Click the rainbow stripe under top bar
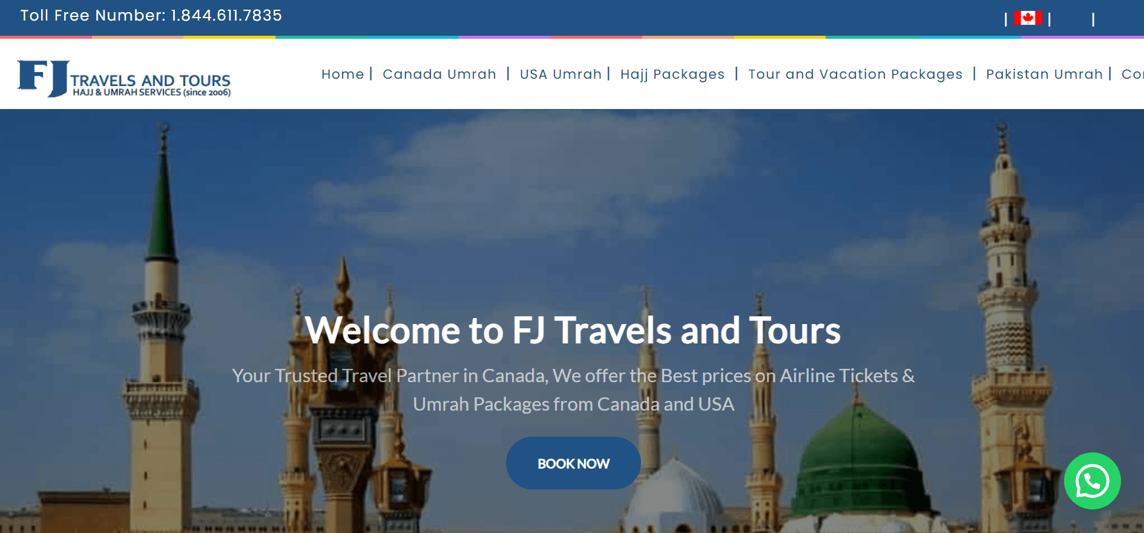The image size is (1144, 533). pyautogui.click(x=572, y=37)
